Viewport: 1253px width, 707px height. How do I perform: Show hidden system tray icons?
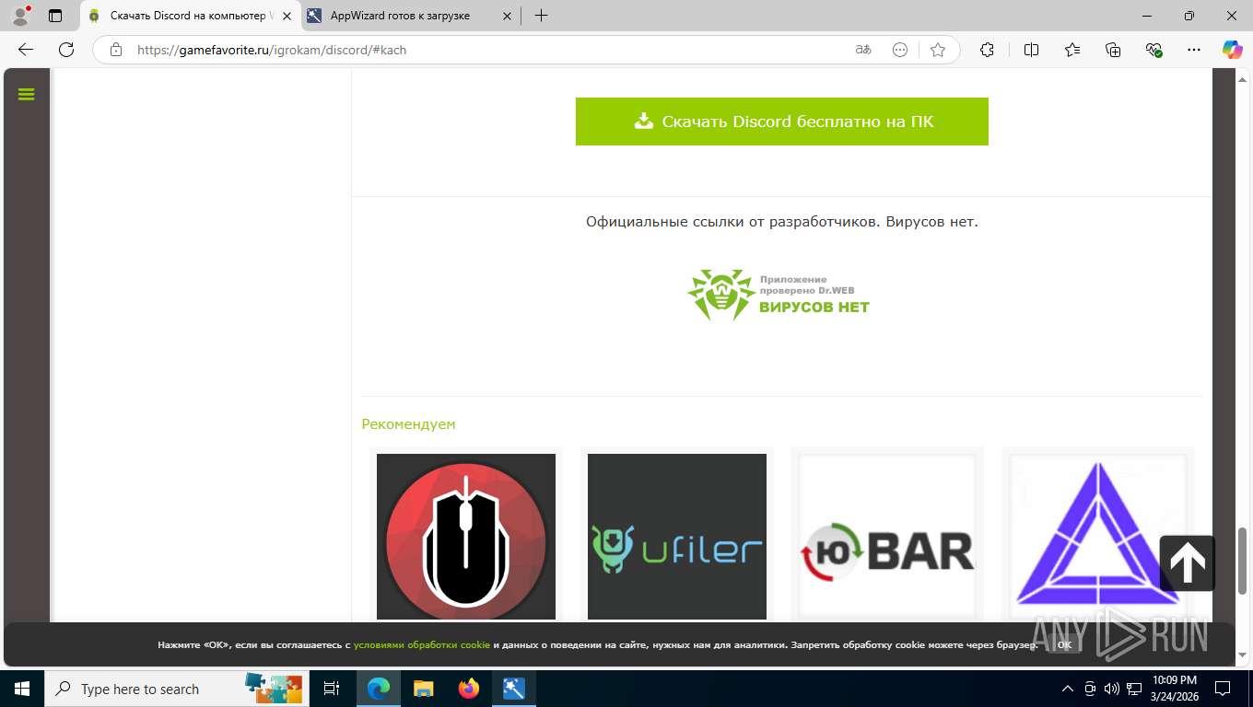click(1068, 689)
